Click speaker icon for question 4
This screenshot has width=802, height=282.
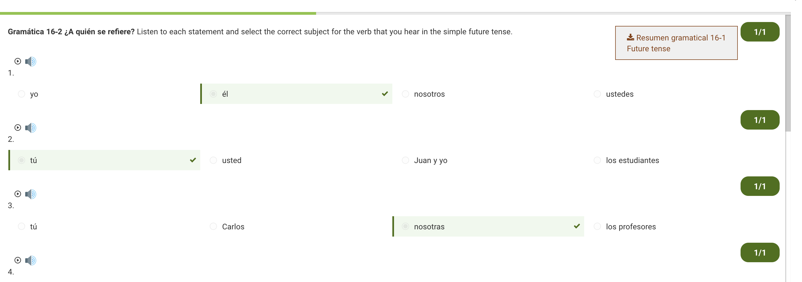click(30, 260)
